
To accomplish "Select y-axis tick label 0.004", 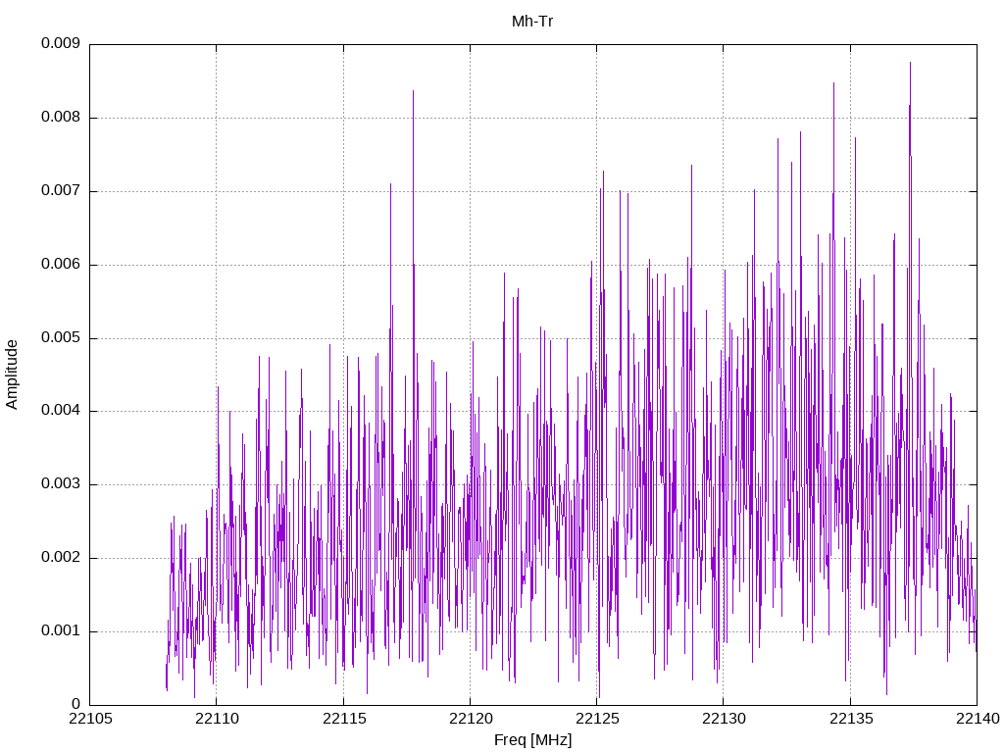I will click(x=61, y=411).
